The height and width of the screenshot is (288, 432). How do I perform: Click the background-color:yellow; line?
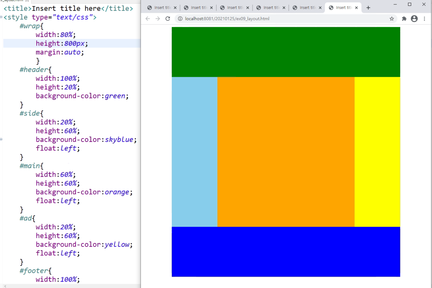(84, 244)
